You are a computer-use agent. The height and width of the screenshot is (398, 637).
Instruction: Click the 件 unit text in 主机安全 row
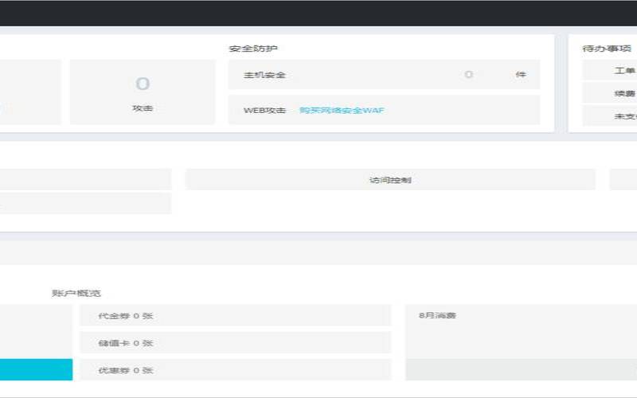pyautogui.click(x=521, y=74)
